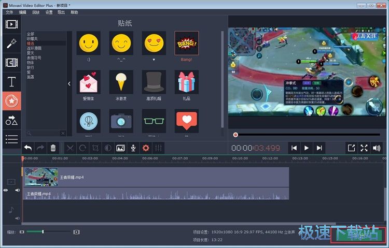Select the 夏天 sticker category
Image resolution: width=389 pixels, height=248 pixels.
click(x=30, y=53)
